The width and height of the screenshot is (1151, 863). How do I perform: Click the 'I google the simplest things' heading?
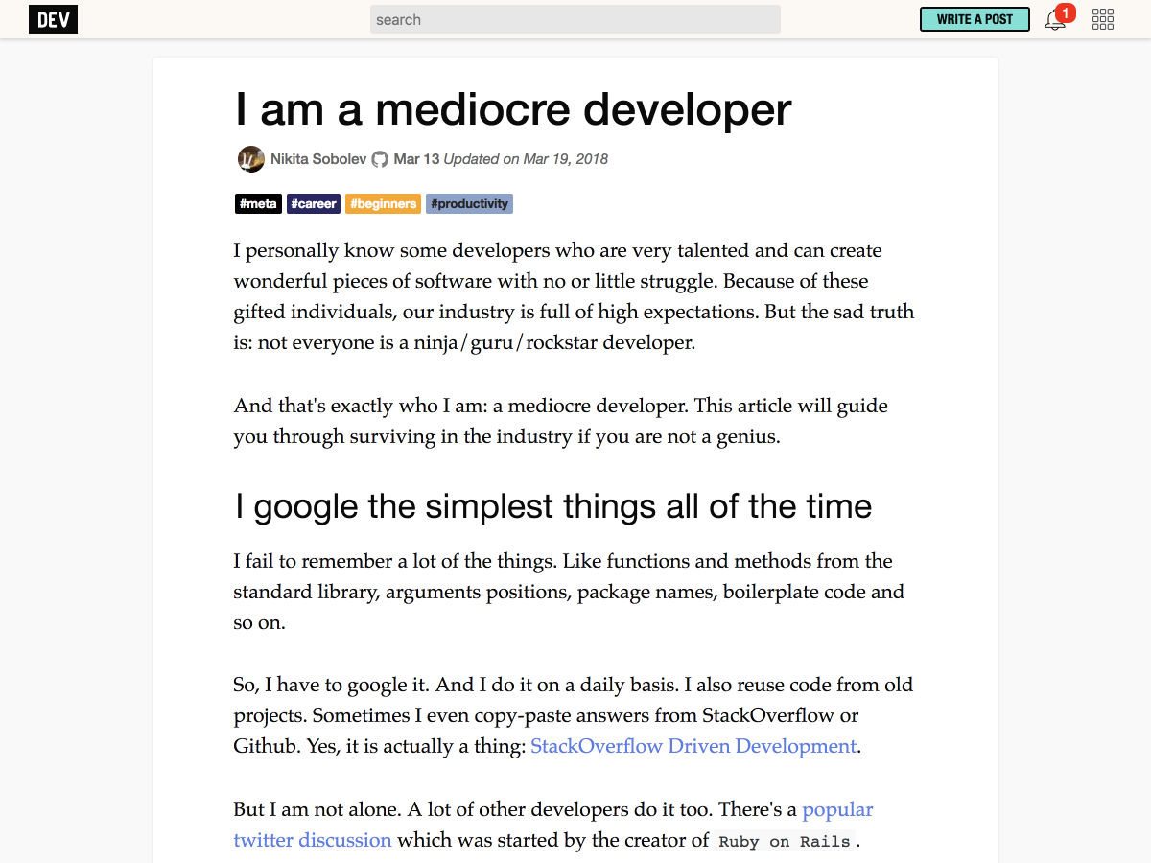tap(553, 506)
